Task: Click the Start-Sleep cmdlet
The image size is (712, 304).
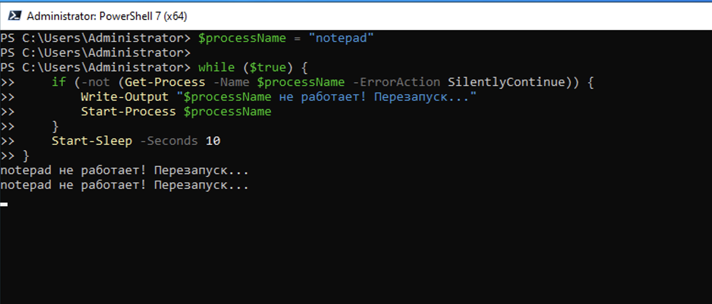Action: [92, 141]
